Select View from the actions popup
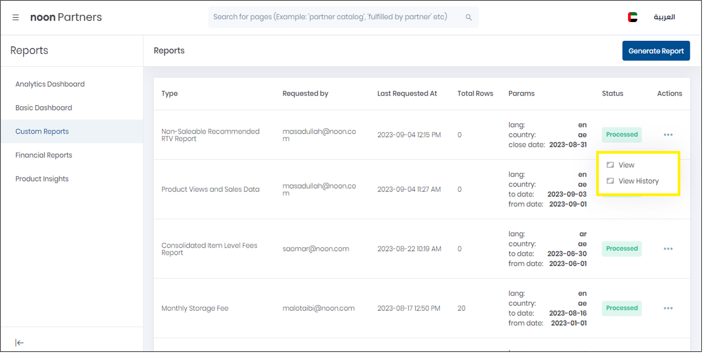This screenshot has height=353, width=703. [626, 165]
